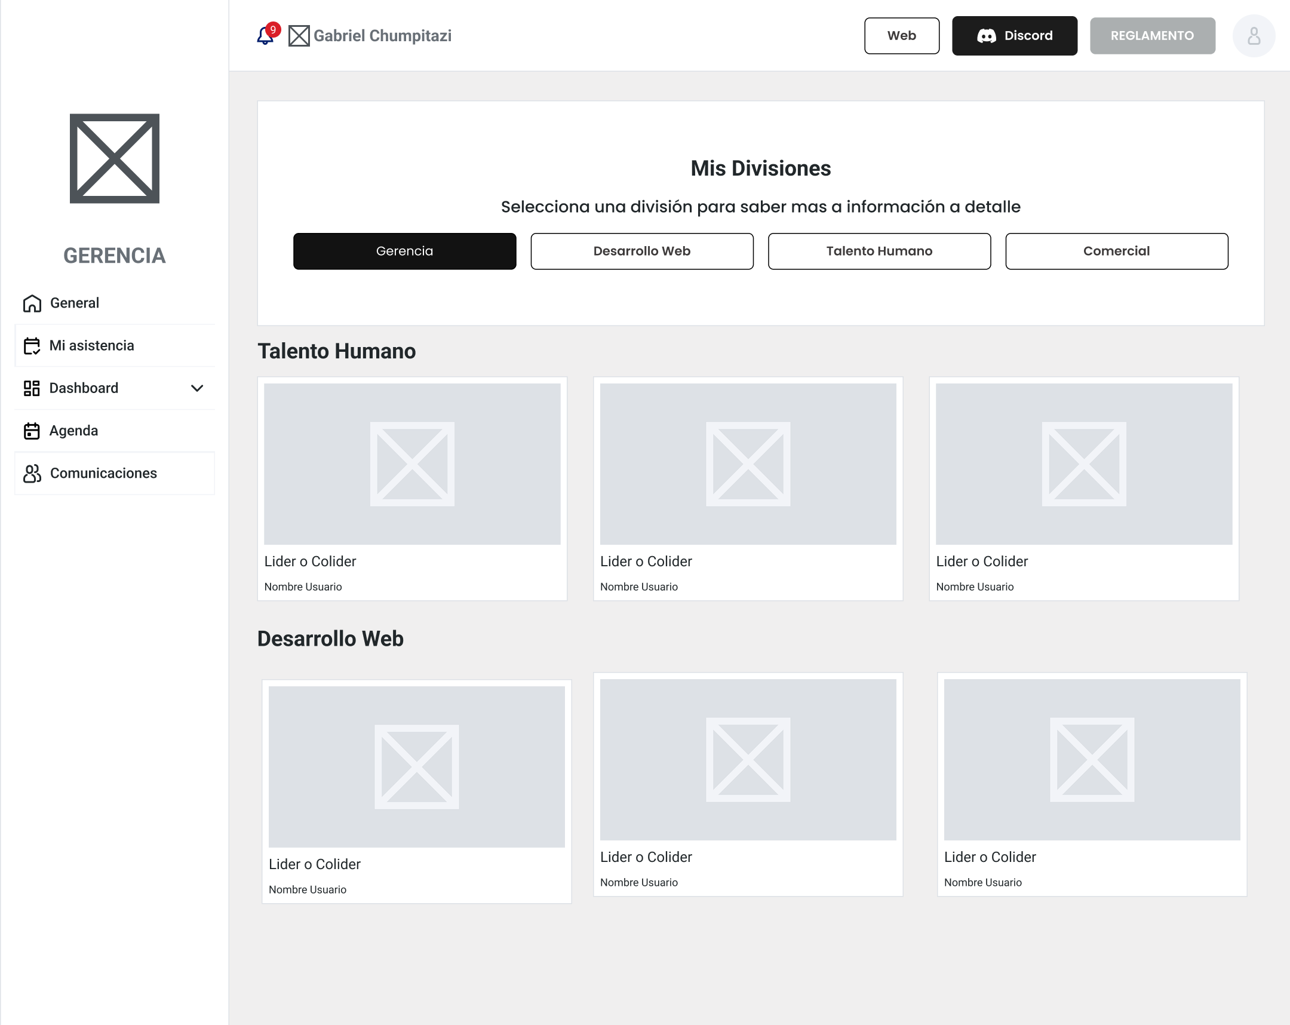Select the Talento Humano division button
Screen dimensions: 1290x1025
tap(879, 251)
